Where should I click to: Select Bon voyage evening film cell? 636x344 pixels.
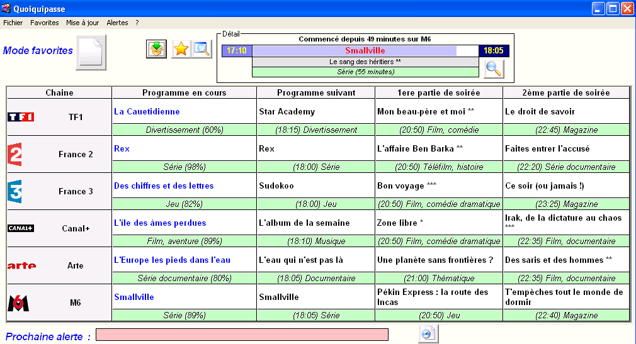[x=439, y=186]
